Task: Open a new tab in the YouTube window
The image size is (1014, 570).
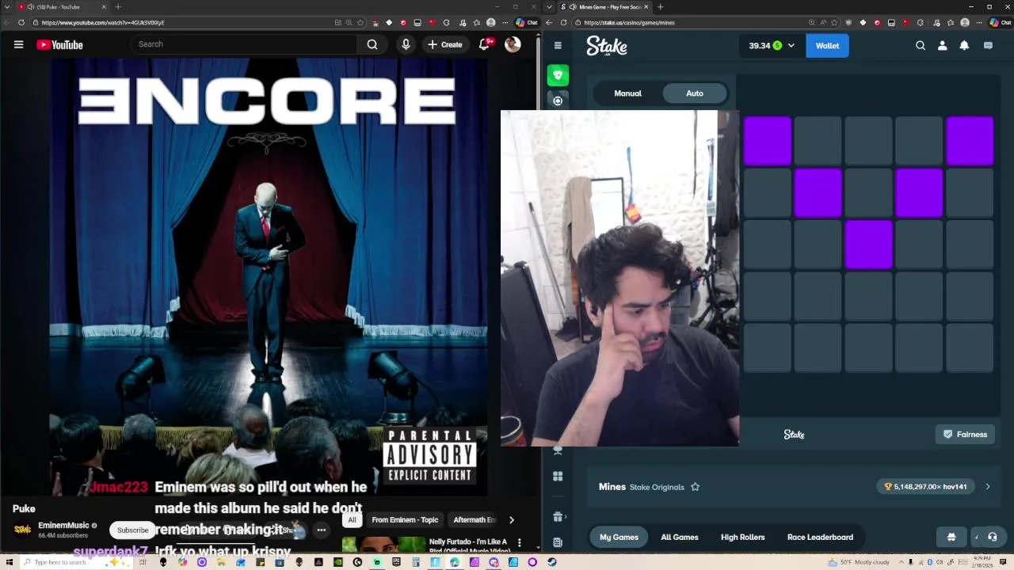Action: pos(118,7)
